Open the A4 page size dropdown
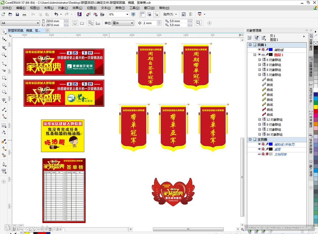This screenshot has height=234, width=318. 38,23
